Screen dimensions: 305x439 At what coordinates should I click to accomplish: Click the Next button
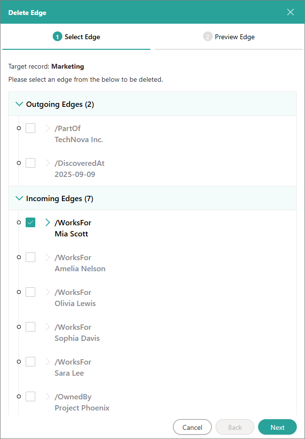pyautogui.click(x=277, y=427)
